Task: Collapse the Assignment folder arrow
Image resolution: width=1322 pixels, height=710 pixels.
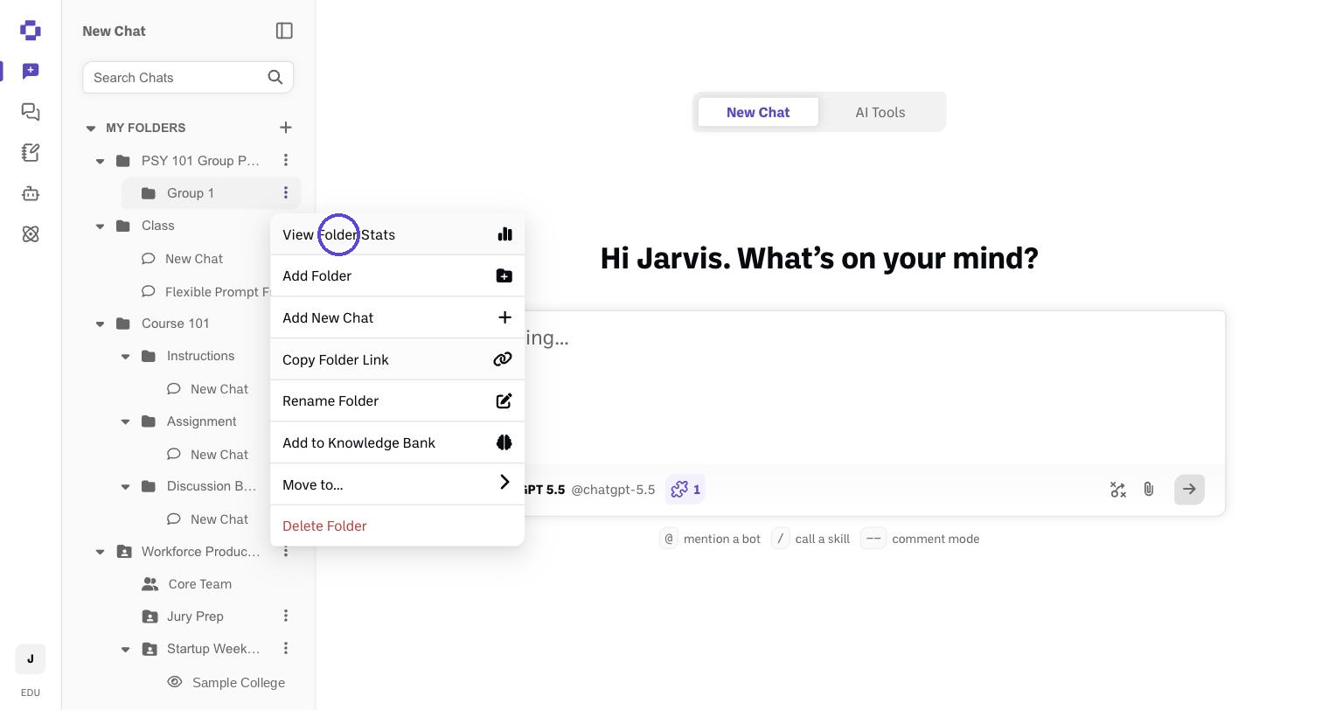Action: pos(125,421)
